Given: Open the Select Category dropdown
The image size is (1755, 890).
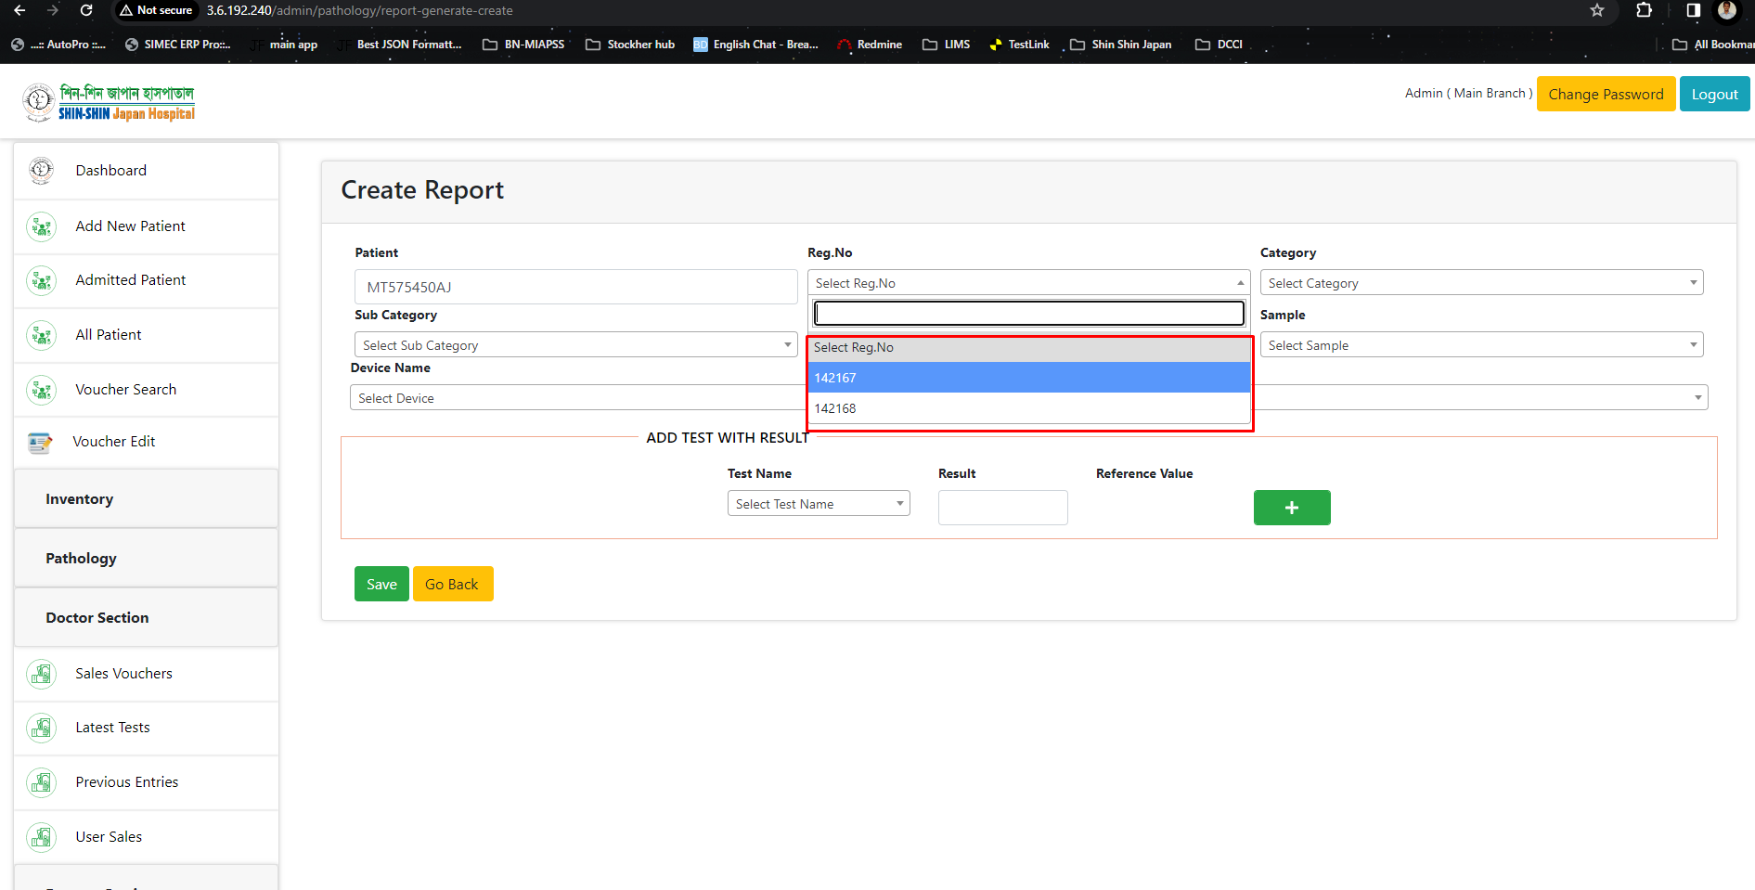Looking at the screenshot, I should (x=1481, y=283).
